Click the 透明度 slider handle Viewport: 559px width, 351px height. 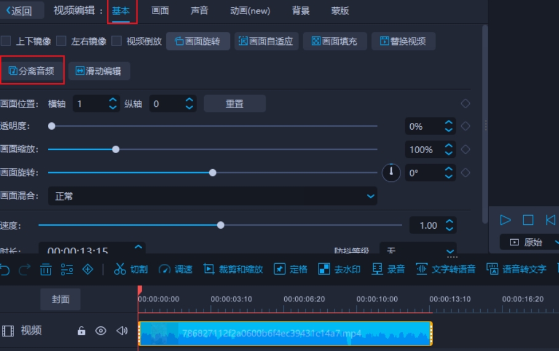click(x=52, y=126)
